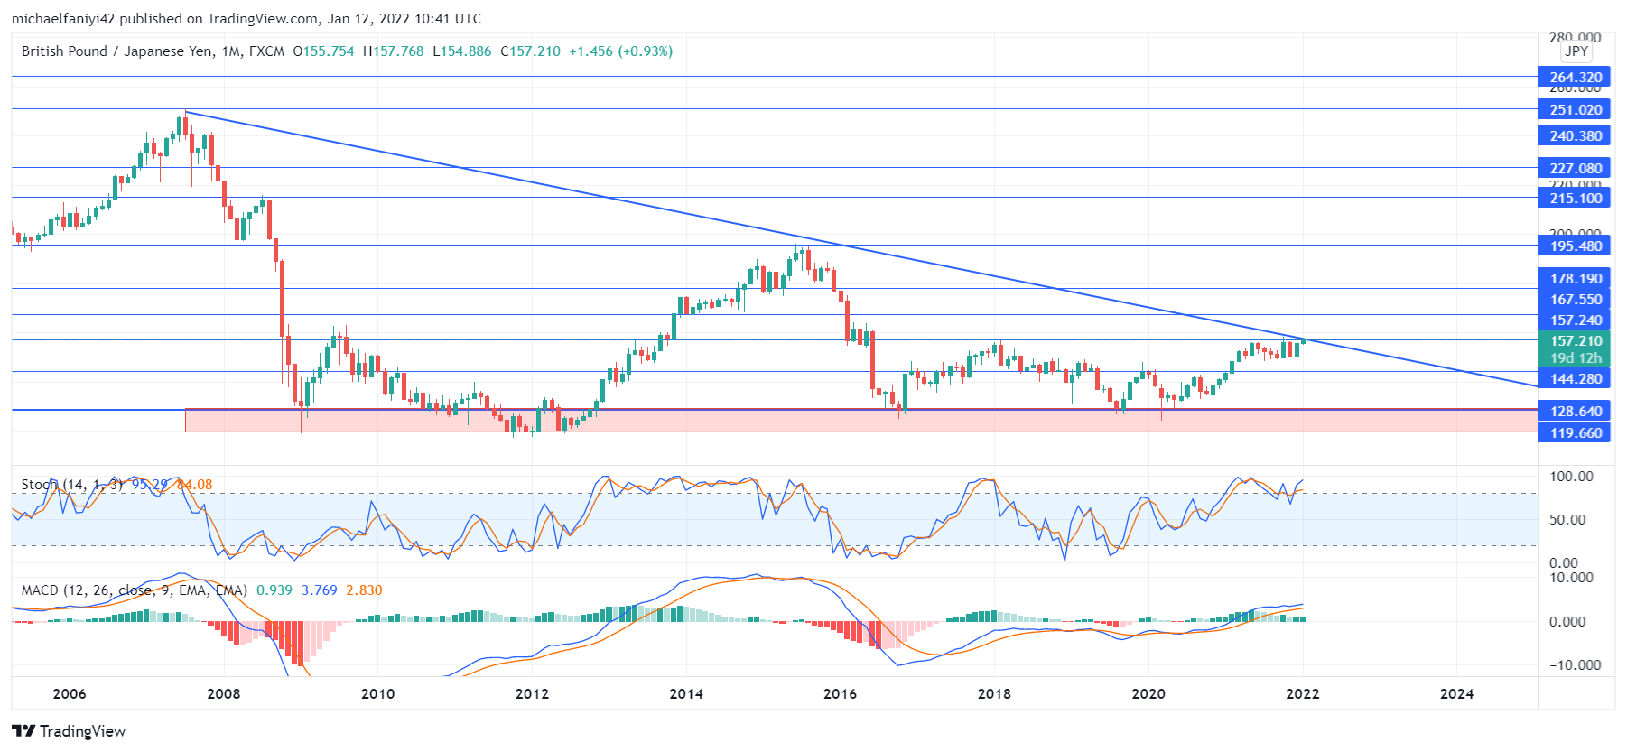Click the published by michaelfaniyi42 header text

[246, 19]
